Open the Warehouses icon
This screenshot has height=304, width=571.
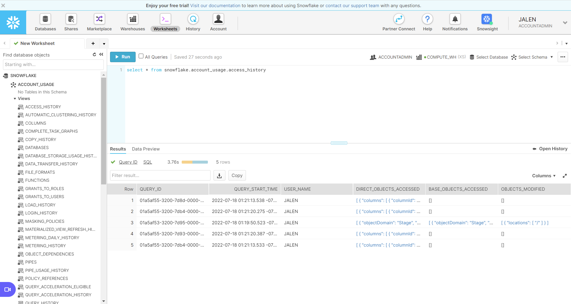133,19
